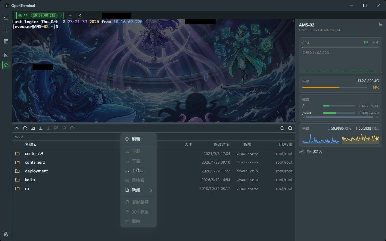This screenshot has height=241, width=386.
Task: Click the zoom out magnifier icon
Action: (282, 128)
